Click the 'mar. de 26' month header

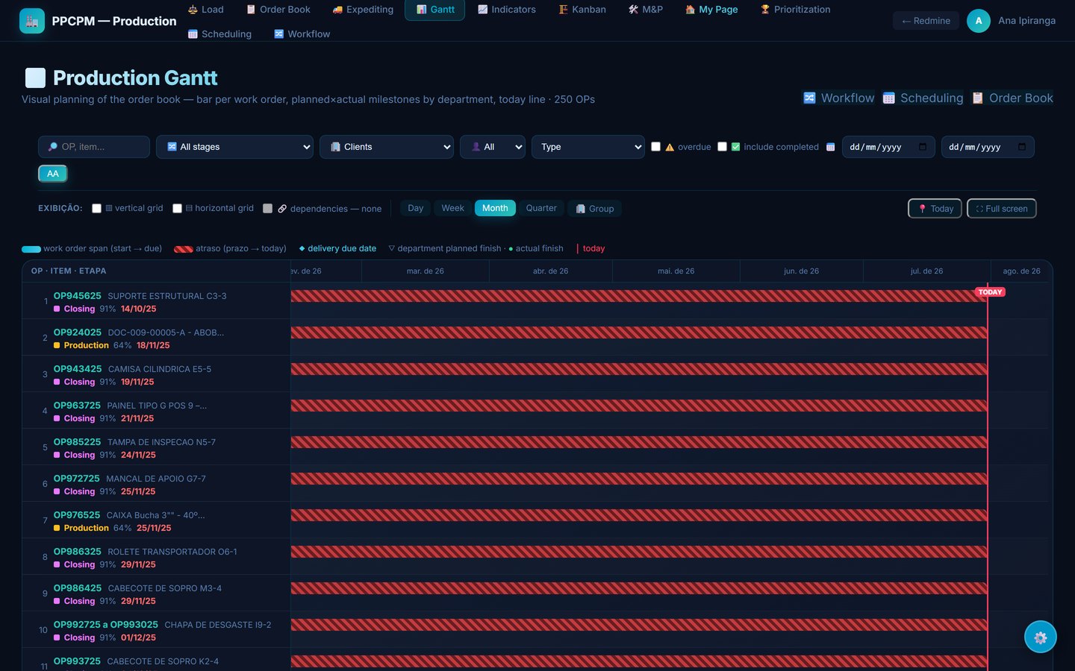426,271
